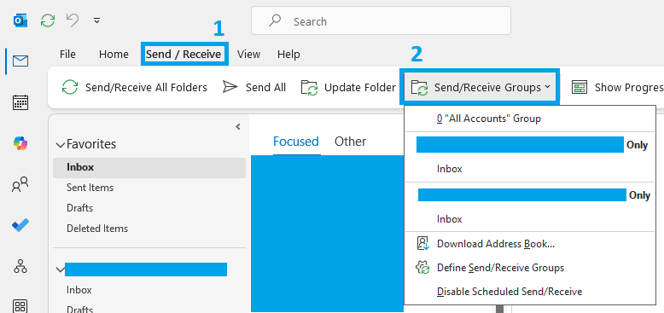Viewport: 664px width, 313px height.
Task: Click the Update Folder button
Action: pos(348,88)
